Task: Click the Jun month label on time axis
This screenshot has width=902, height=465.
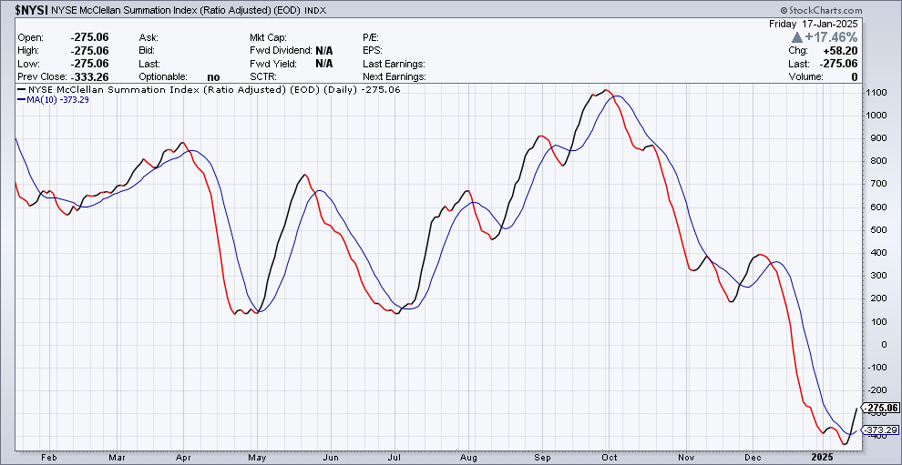Action: pos(330,458)
